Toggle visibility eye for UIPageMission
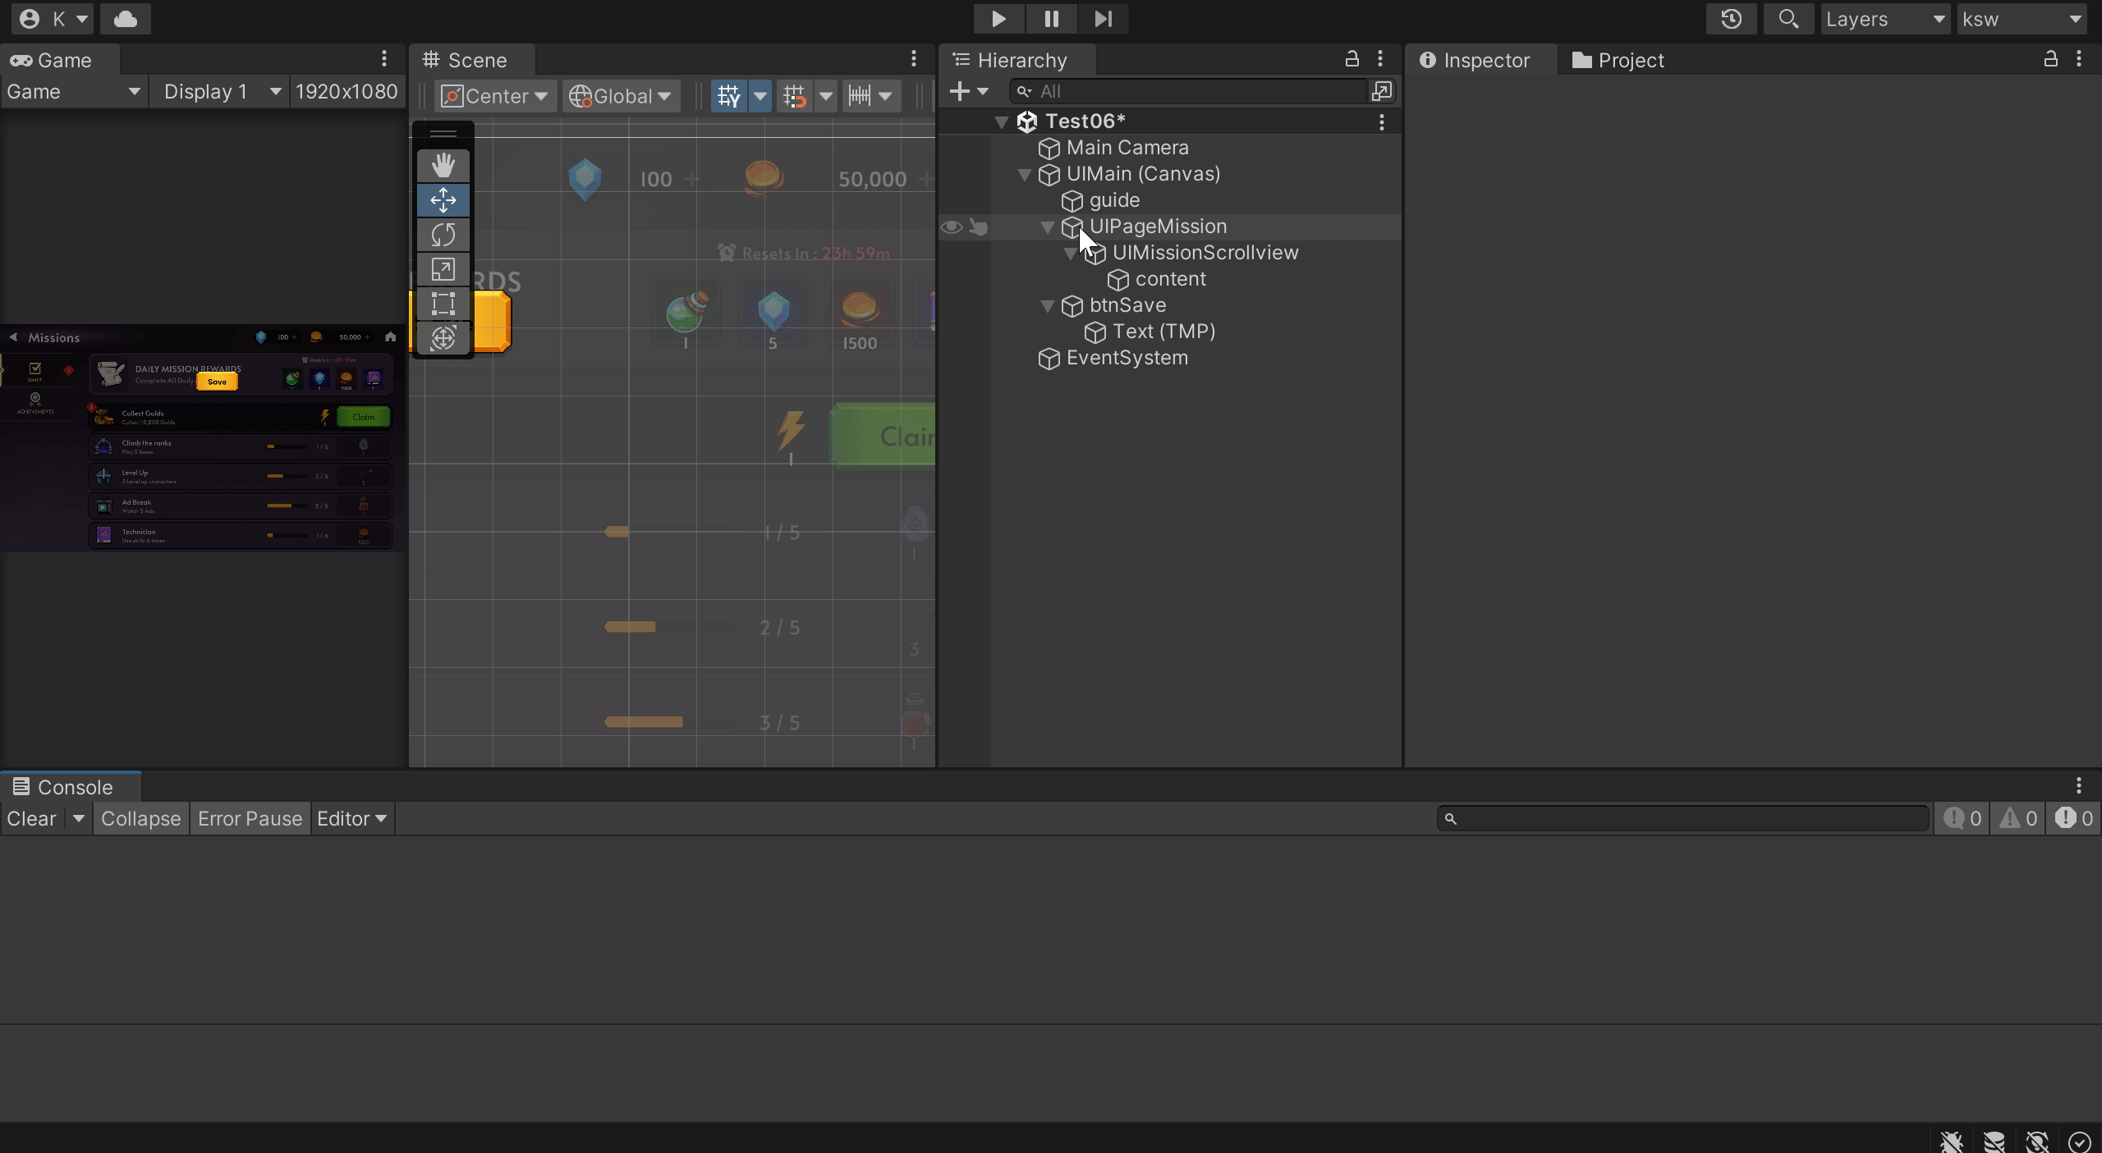This screenshot has height=1153, width=2102. [x=951, y=226]
